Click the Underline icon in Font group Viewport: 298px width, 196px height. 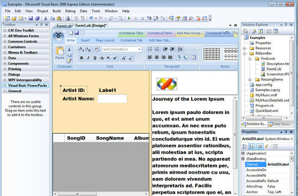coord(95,58)
